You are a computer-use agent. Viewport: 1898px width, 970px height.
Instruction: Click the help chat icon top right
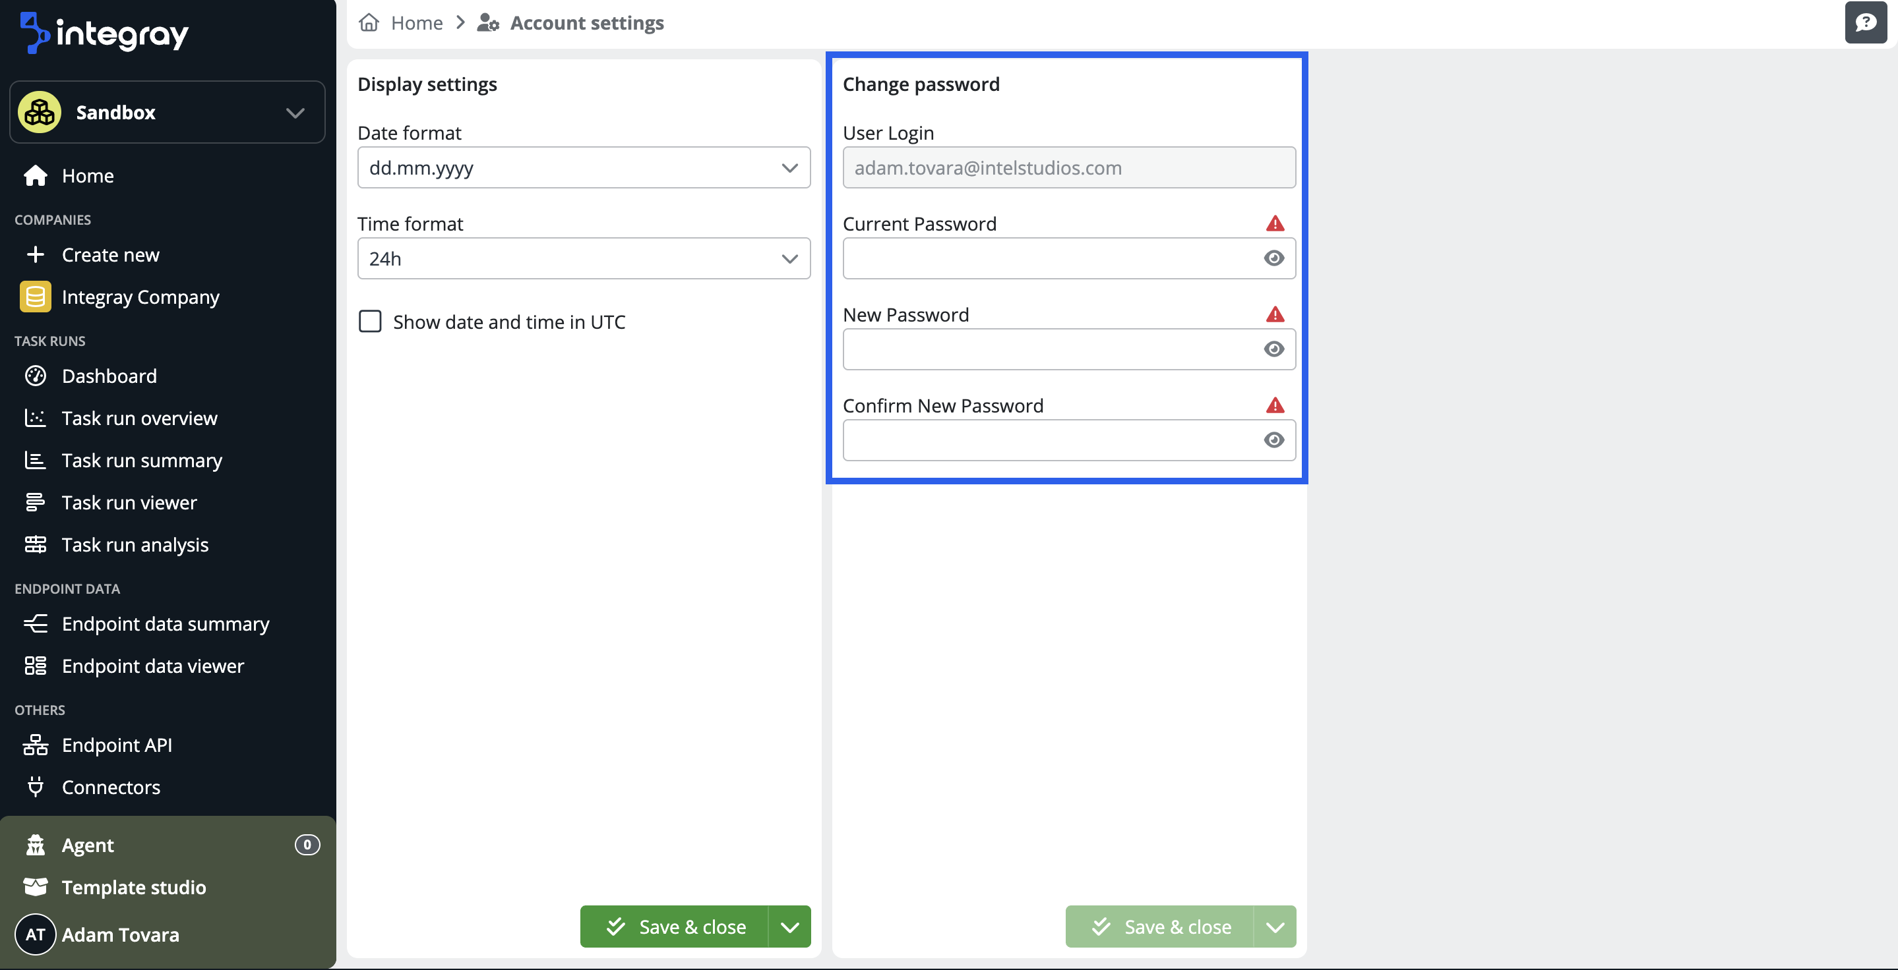[1865, 23]
